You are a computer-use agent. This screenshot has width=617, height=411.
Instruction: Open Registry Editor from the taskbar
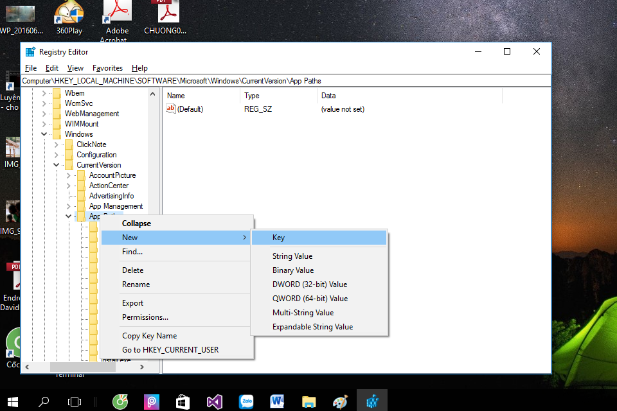[371, 400]
